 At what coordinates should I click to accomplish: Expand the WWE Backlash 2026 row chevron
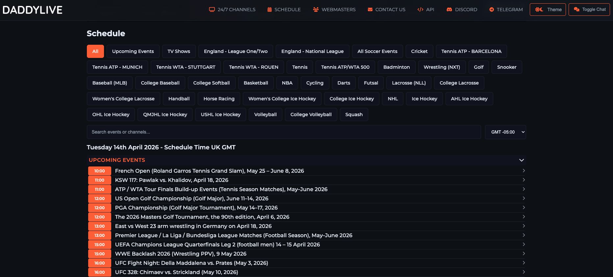(524, 254)
